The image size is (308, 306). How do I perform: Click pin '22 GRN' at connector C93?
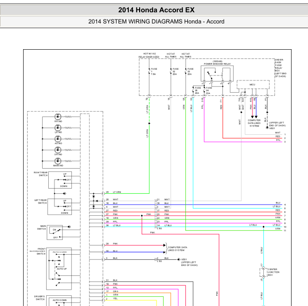pyautogui.click(x=163, y=218)
